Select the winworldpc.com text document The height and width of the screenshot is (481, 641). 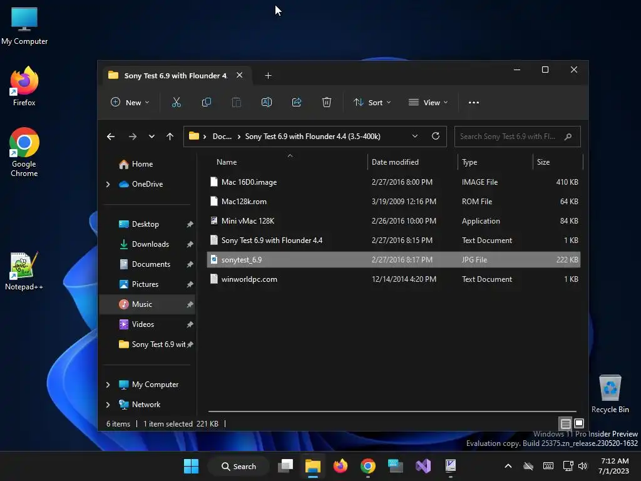(394, 279)
